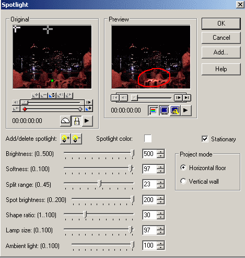The height and width of the screenshot is (258, 245).
Task: Play the Preview pane clip
Action: (186, 110)
